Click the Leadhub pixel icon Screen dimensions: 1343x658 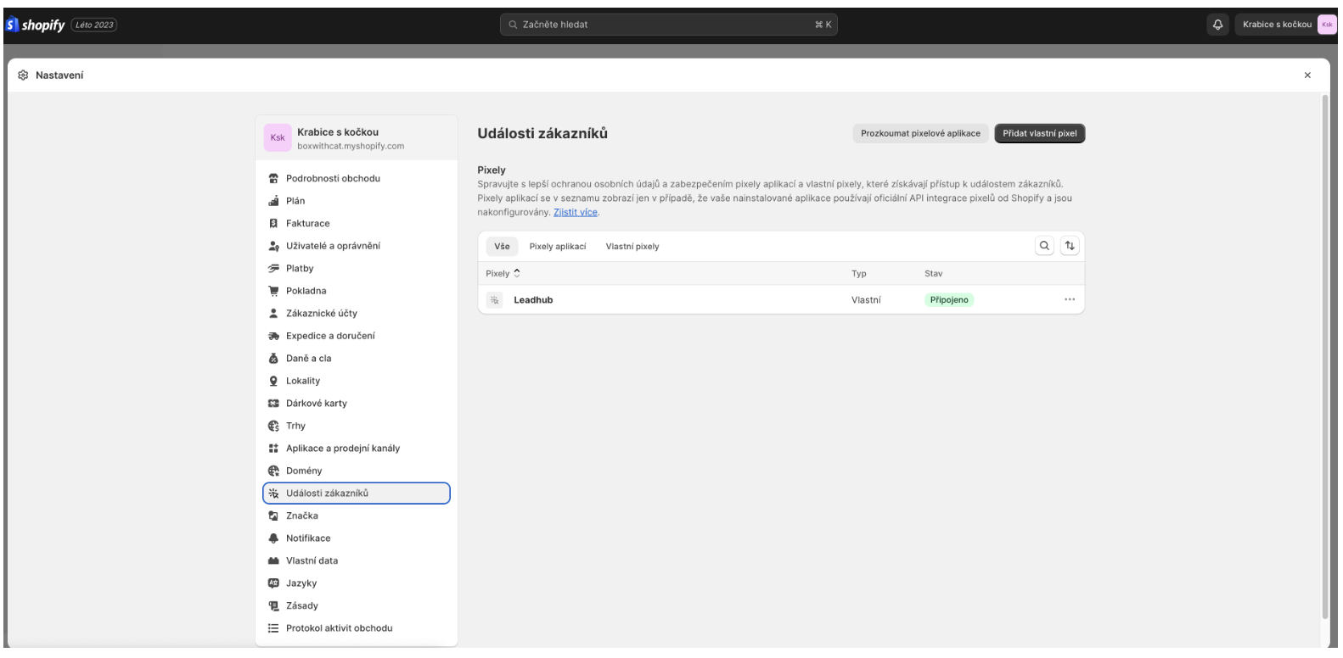pyautogui.click(x=495, y=299)
